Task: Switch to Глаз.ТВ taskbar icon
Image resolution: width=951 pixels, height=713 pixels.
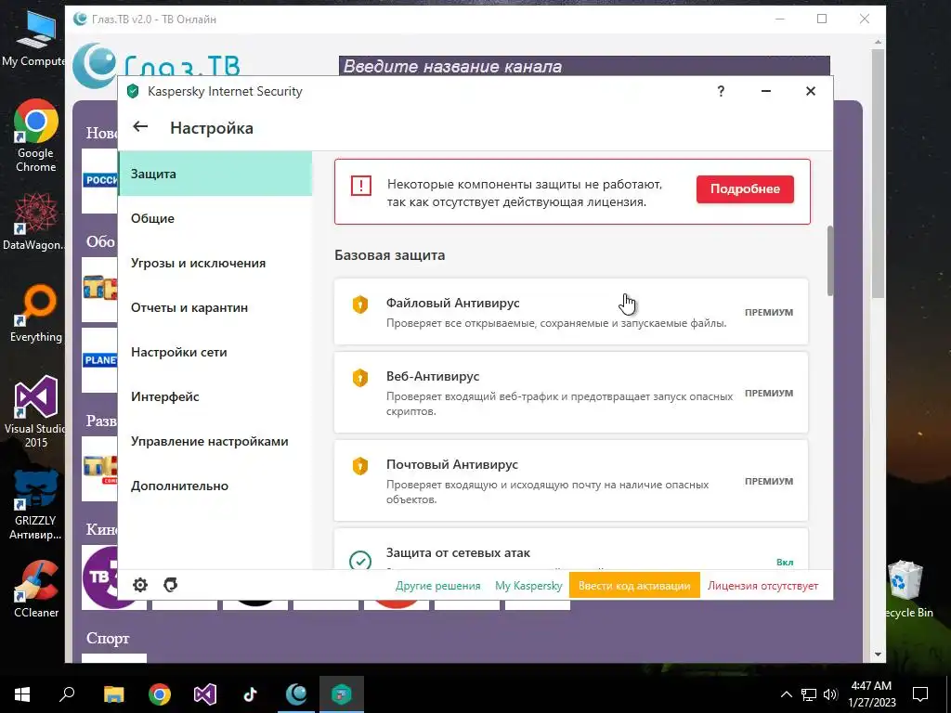Action: (x=296, y=694)
